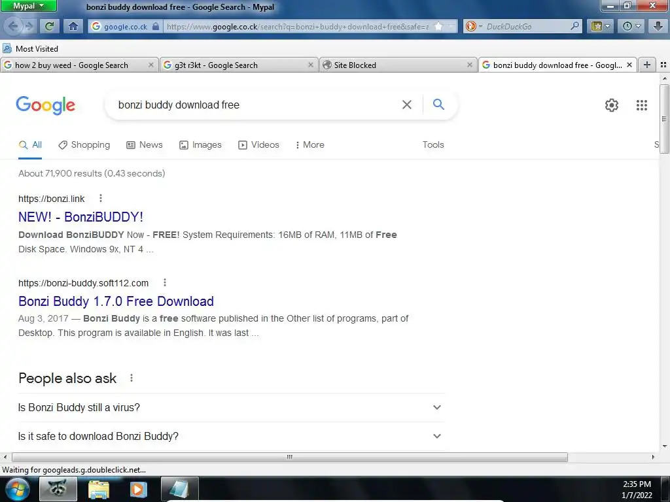Open result options for bonzi.link

pos(100,198)
